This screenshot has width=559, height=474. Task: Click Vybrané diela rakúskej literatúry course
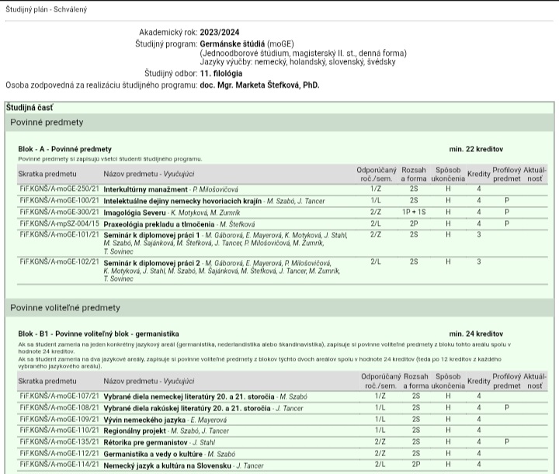coord(189,407)
